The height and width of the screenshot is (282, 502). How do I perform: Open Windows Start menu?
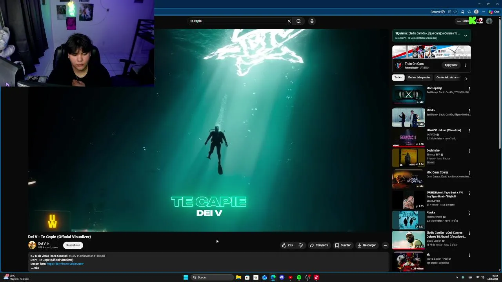[186, 277]
